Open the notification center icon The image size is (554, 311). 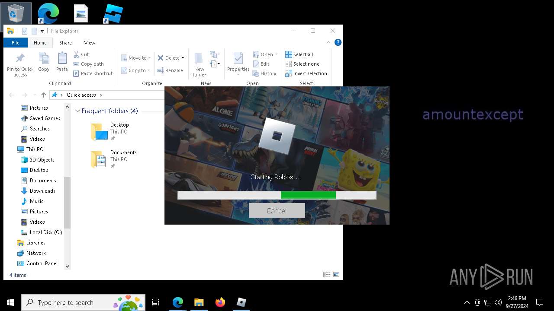point(540,302)
